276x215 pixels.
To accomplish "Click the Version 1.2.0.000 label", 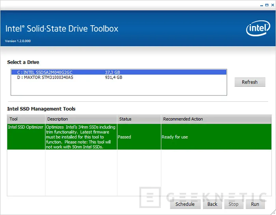I will [18, 41].
